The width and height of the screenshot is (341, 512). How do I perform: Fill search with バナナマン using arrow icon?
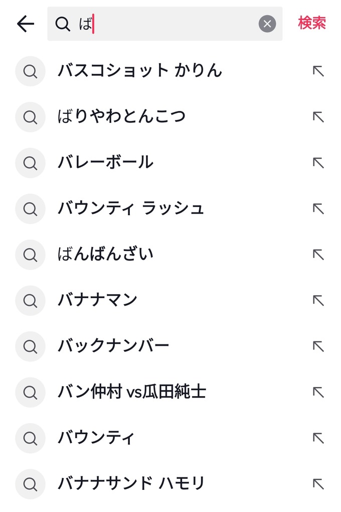point(318,300)
